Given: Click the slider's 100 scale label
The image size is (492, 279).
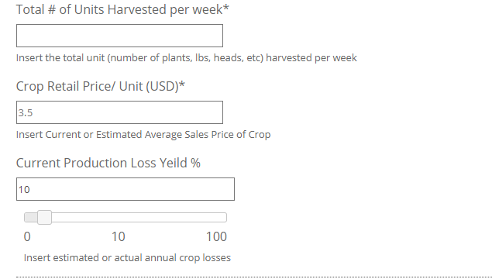Looking at the screenshot, I should point(216,236).
